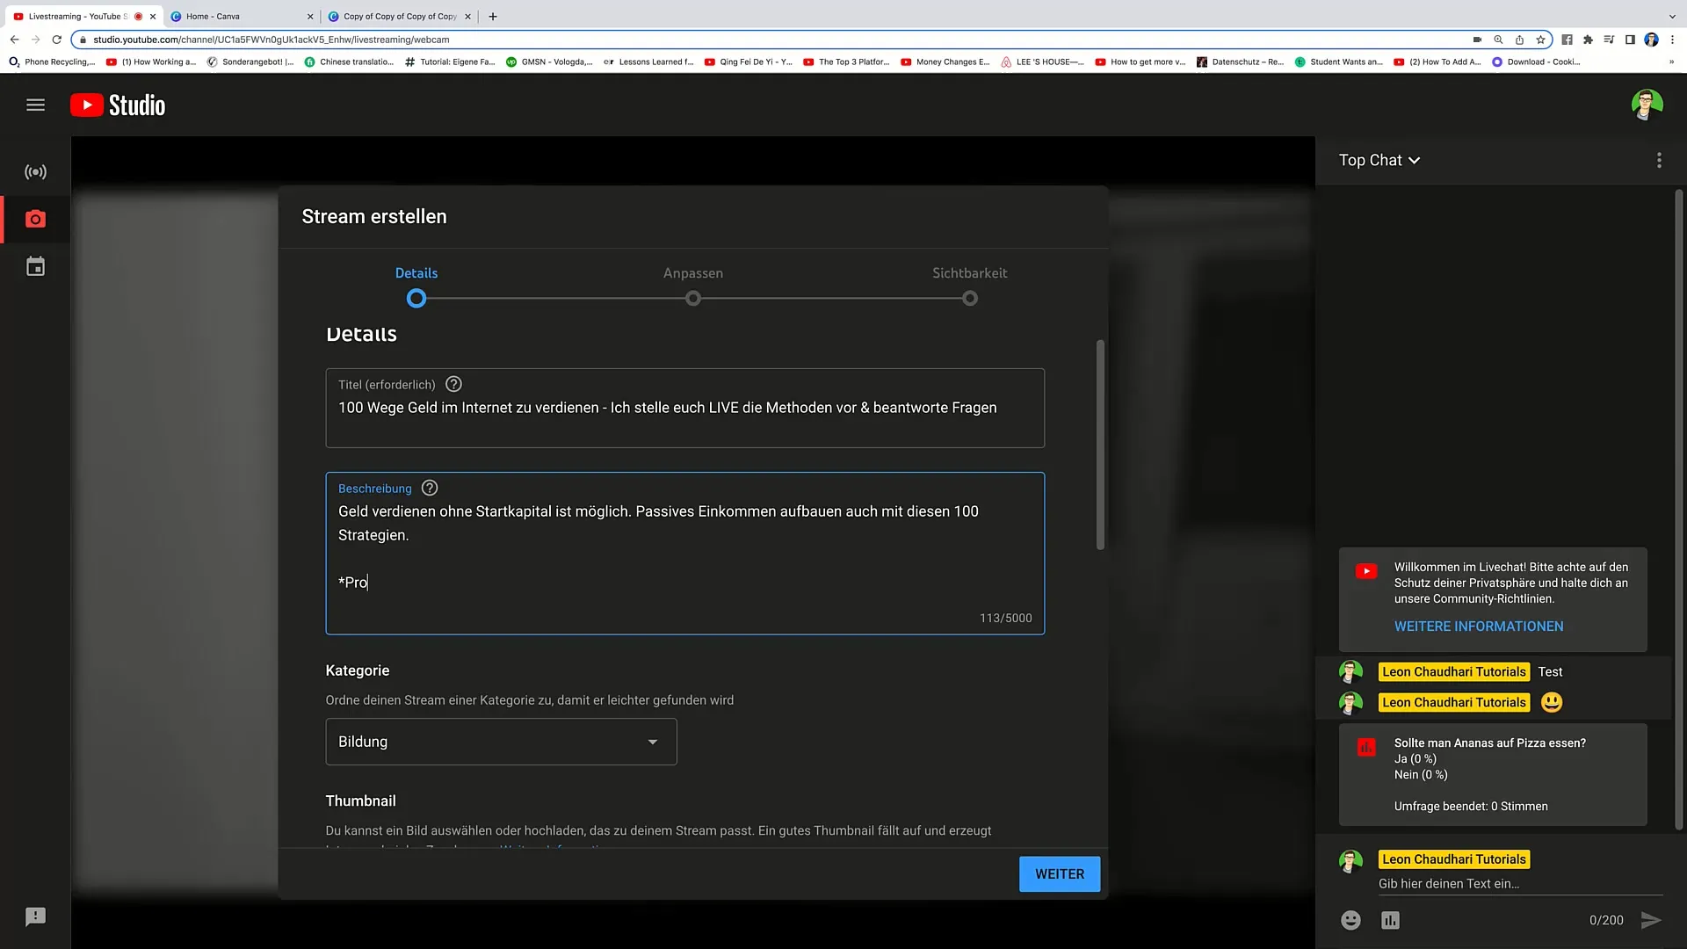
Task: Click the Details tab step indicator
Action: point(416,299)
